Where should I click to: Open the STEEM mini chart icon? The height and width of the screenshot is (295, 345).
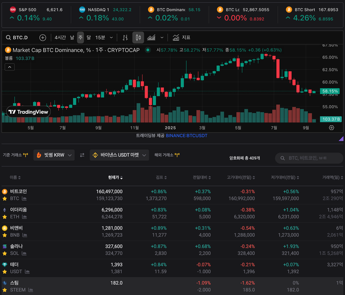(x=31, y=290)
